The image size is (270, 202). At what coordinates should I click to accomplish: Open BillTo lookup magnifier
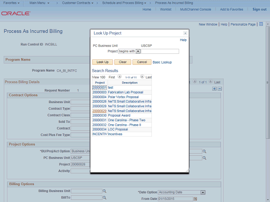coord(104,198)
